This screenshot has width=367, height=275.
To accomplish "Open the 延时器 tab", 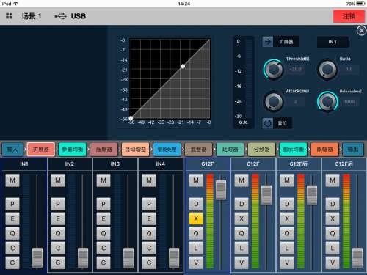I will (x=230, y=149).
